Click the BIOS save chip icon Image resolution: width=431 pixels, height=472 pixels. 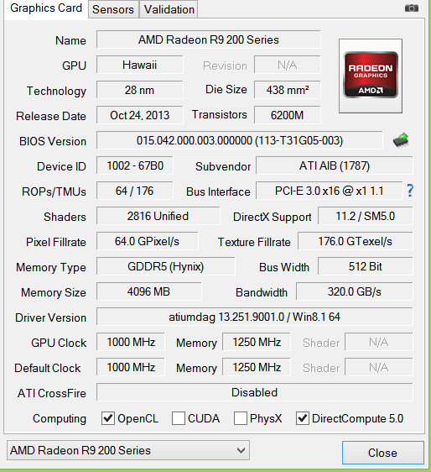click(401, 140)
